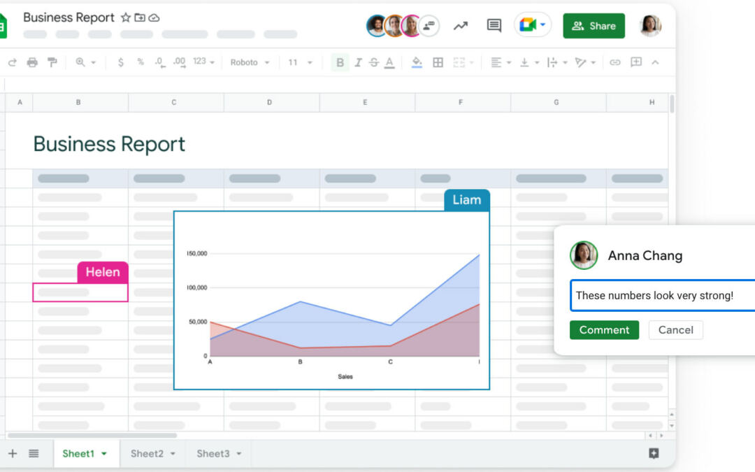
Task: Insert a link using toolbar icon
Action: [615, 62]
